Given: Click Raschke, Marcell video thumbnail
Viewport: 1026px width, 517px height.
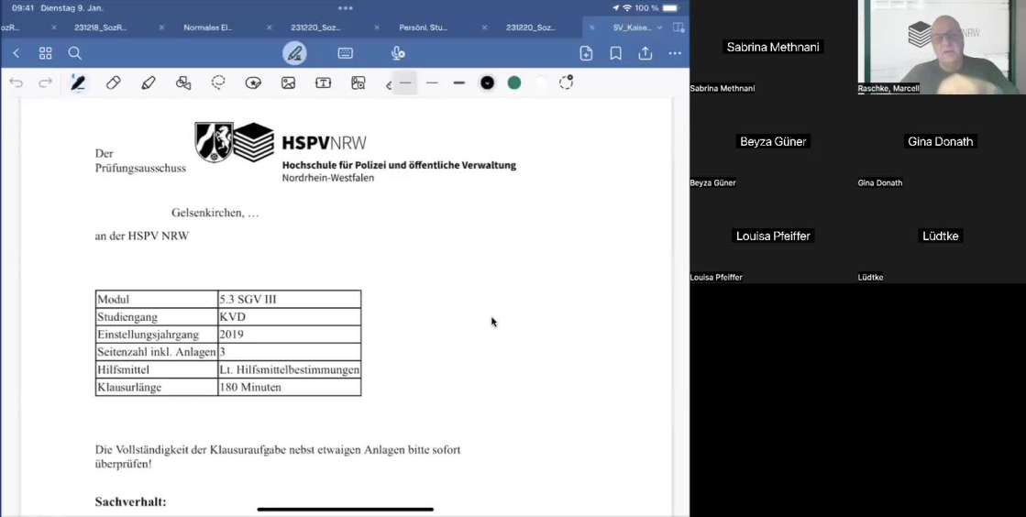Looking at the screenshot, I should point(942,47).
